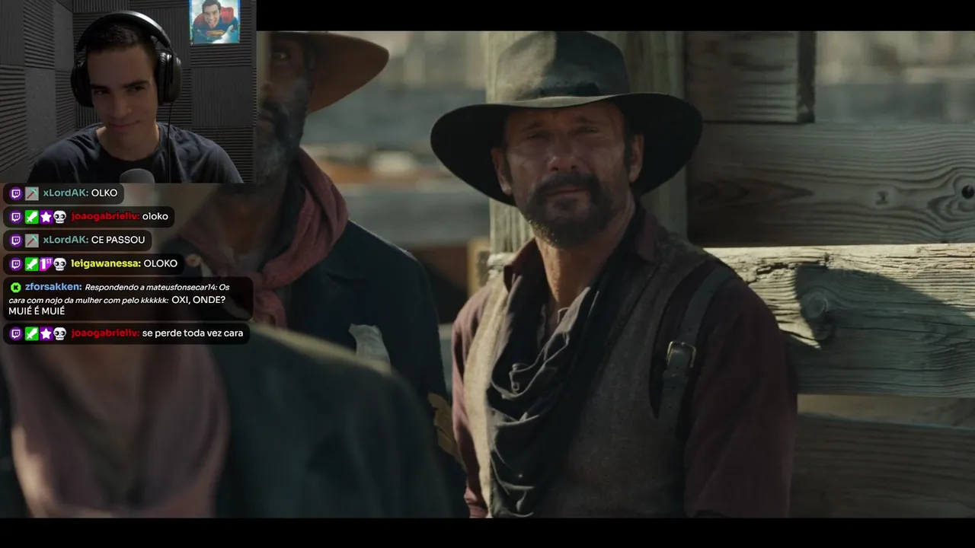Click the pickaxe badge in the OLKO message

click(x=31, y=193)
